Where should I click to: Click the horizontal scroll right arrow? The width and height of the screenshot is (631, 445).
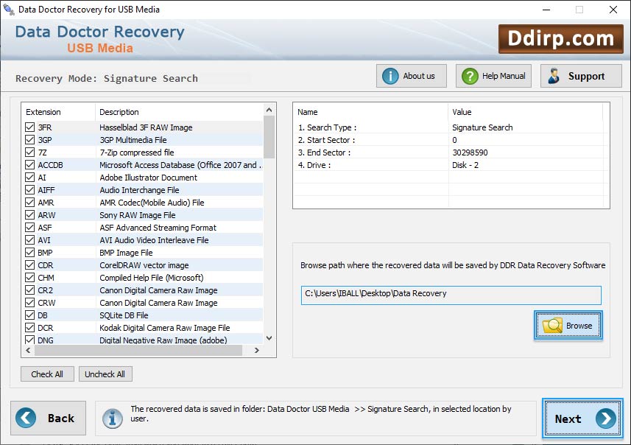click(257, 351)
